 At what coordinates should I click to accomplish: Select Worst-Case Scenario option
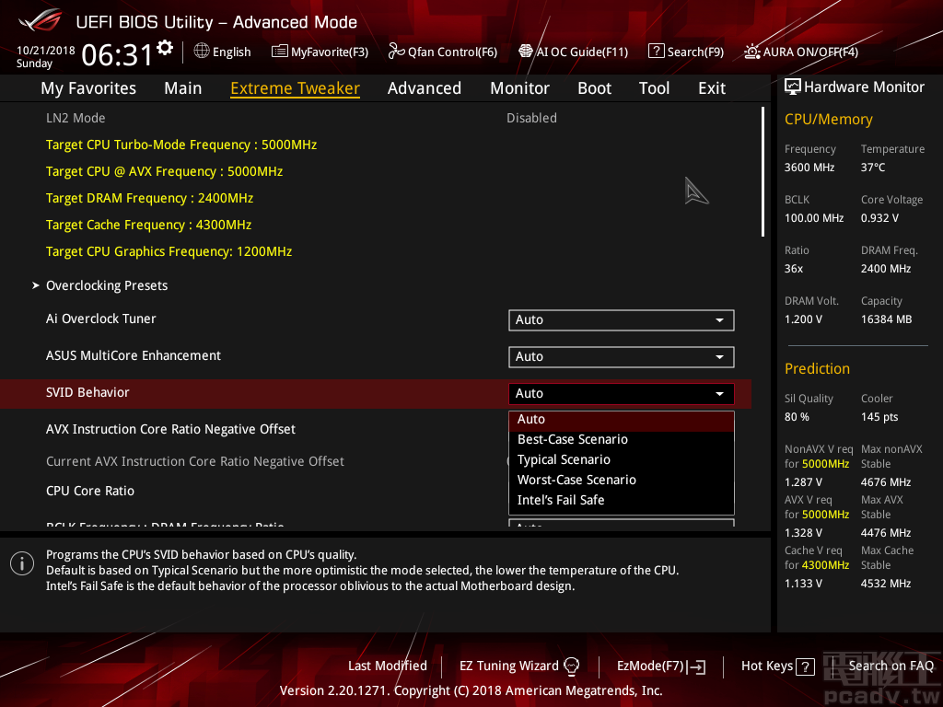click(x=622, y=480)
